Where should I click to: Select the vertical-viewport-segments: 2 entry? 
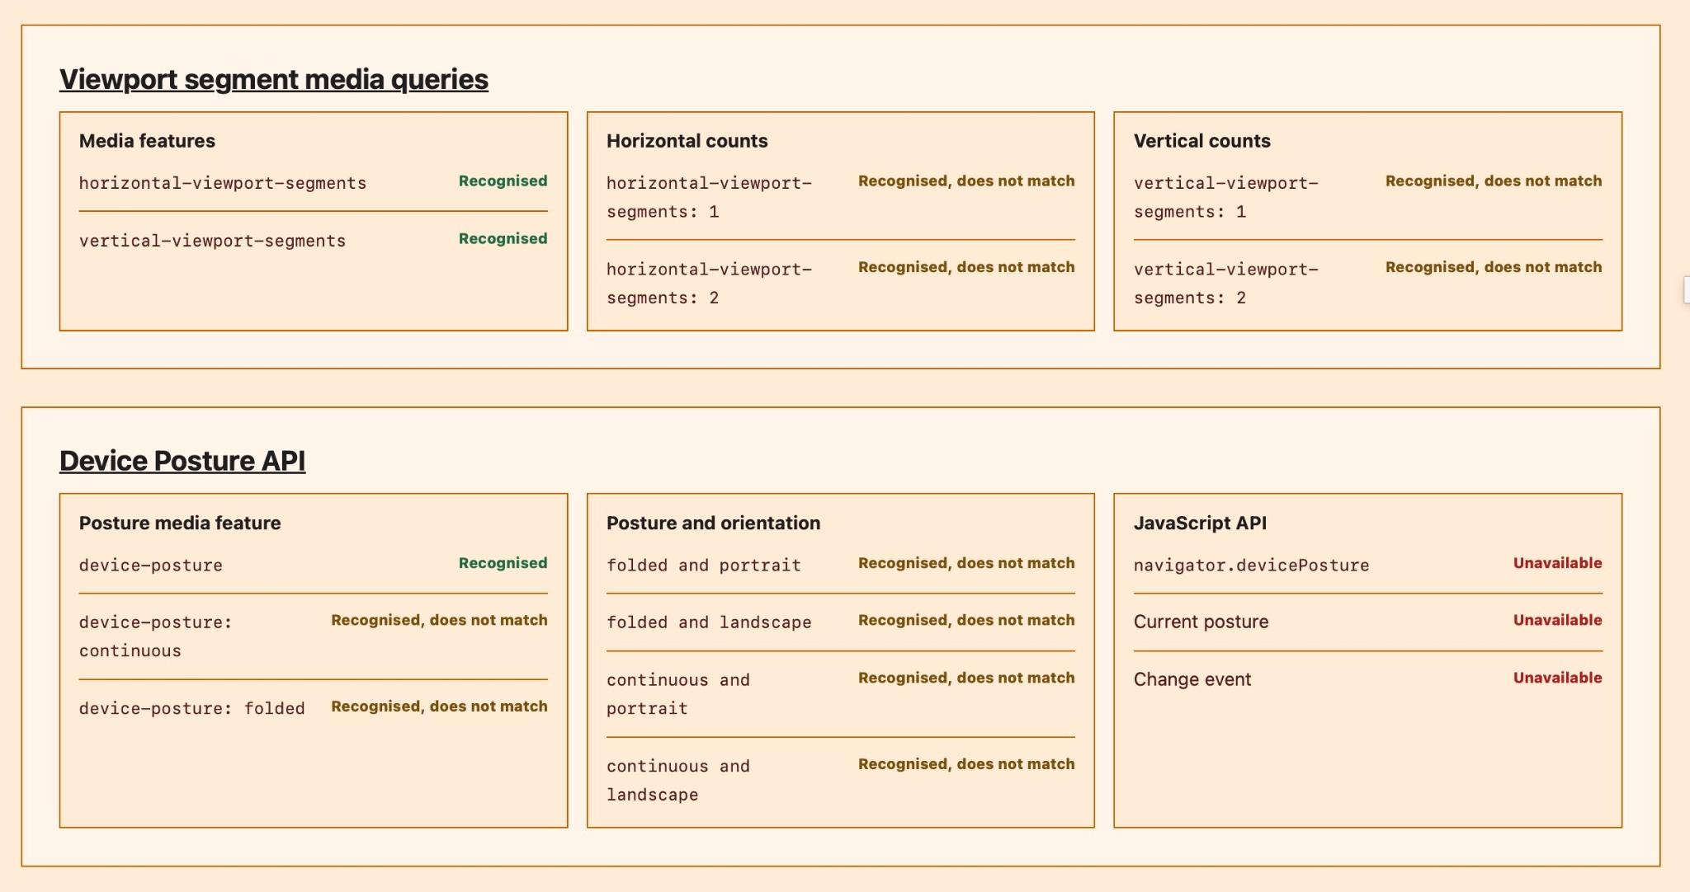(x=1368, y=284)
